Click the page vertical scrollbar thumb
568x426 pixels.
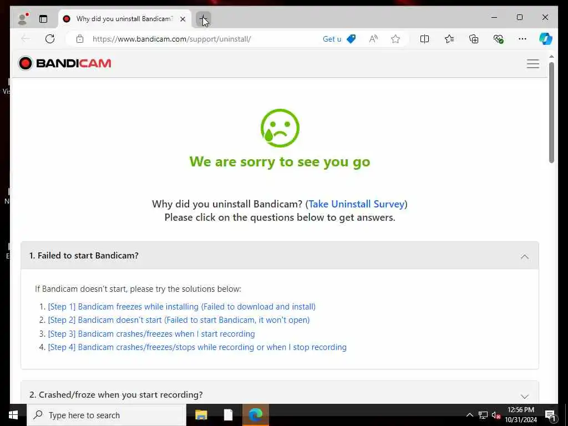click(x=551, y=113)
